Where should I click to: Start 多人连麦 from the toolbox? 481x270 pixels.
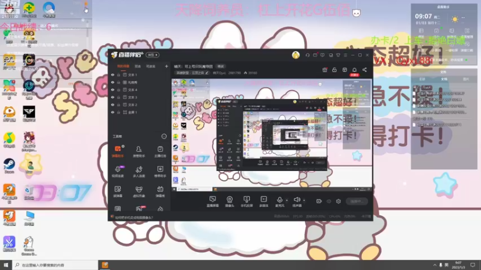pos(139,172)
